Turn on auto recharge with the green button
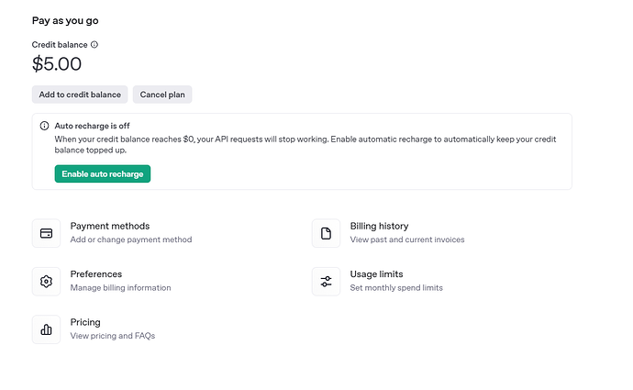This screenshot has width=633, height=390. pyautogui.click(x=102, y=173)
